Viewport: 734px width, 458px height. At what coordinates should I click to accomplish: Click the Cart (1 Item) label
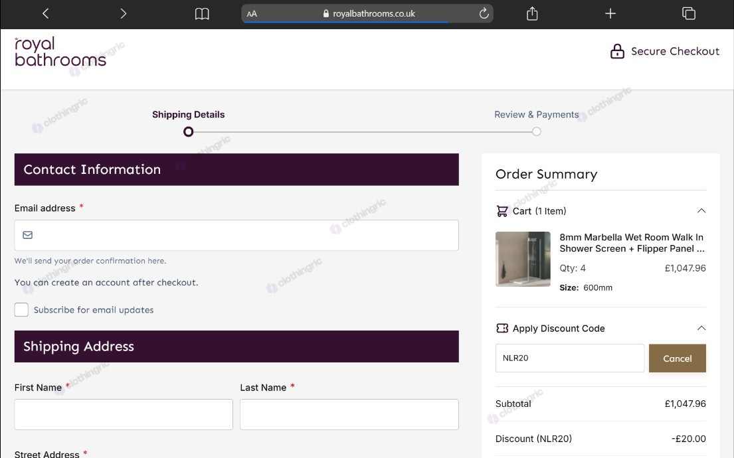539,211
